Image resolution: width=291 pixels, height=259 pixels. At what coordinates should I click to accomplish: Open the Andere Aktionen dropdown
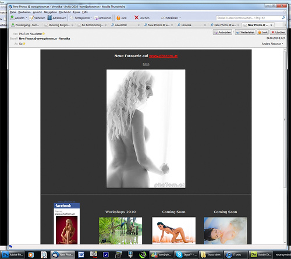(x=272, y=44)
